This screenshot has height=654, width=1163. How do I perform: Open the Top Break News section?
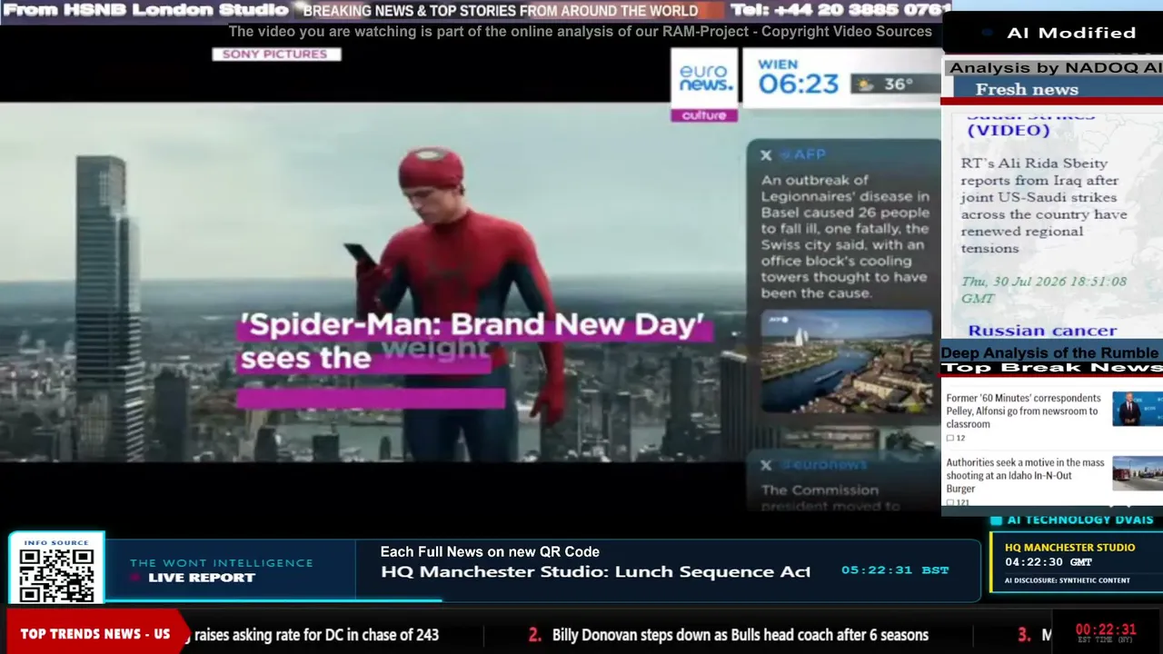1051,368
